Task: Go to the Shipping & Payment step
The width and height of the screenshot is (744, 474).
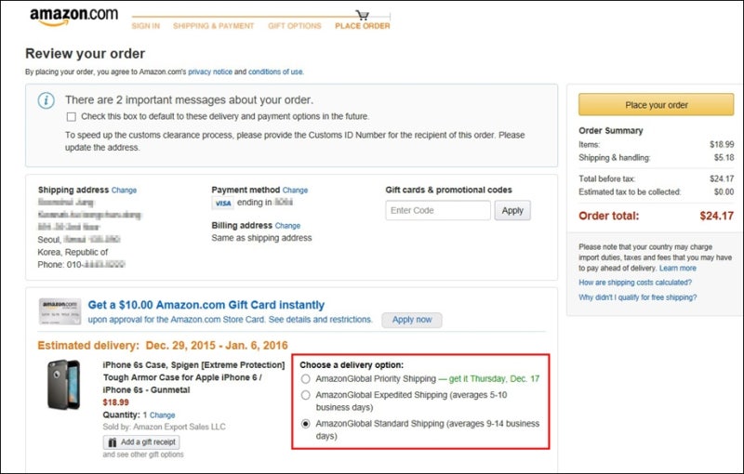Action: [x=214, y=26]
